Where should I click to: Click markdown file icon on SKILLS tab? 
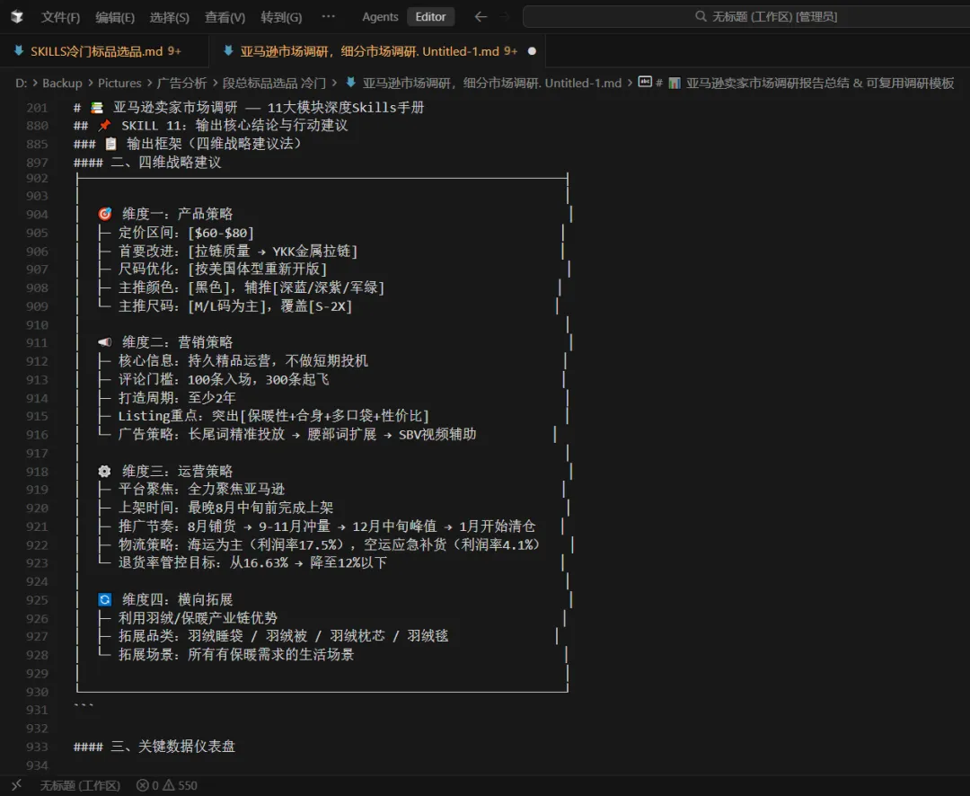pos(19,50)
